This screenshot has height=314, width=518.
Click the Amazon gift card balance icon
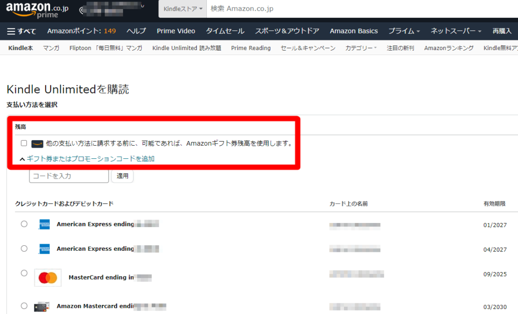[37, 144]
